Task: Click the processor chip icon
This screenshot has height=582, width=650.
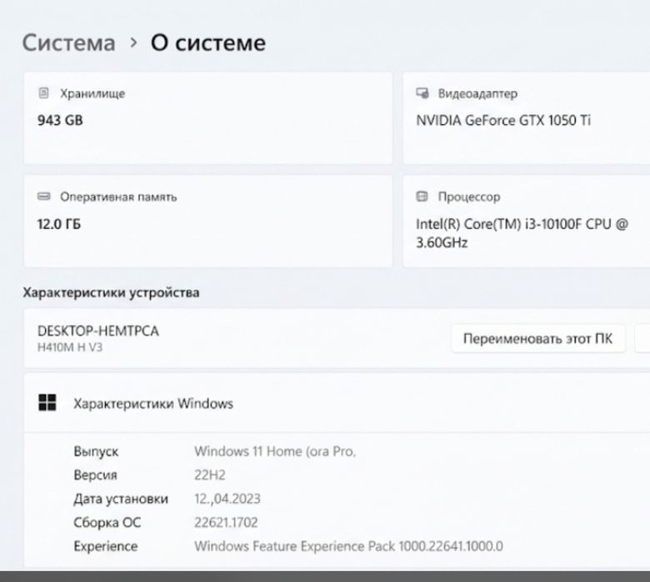Action: click(x=422, y=196)
